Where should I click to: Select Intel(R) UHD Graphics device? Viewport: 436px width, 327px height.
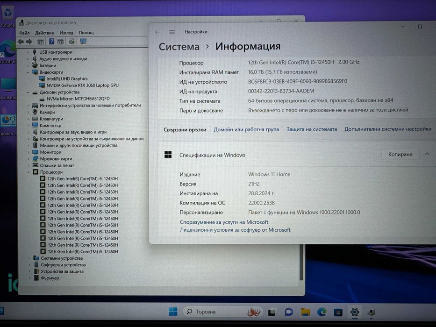[x=67, y=78]
